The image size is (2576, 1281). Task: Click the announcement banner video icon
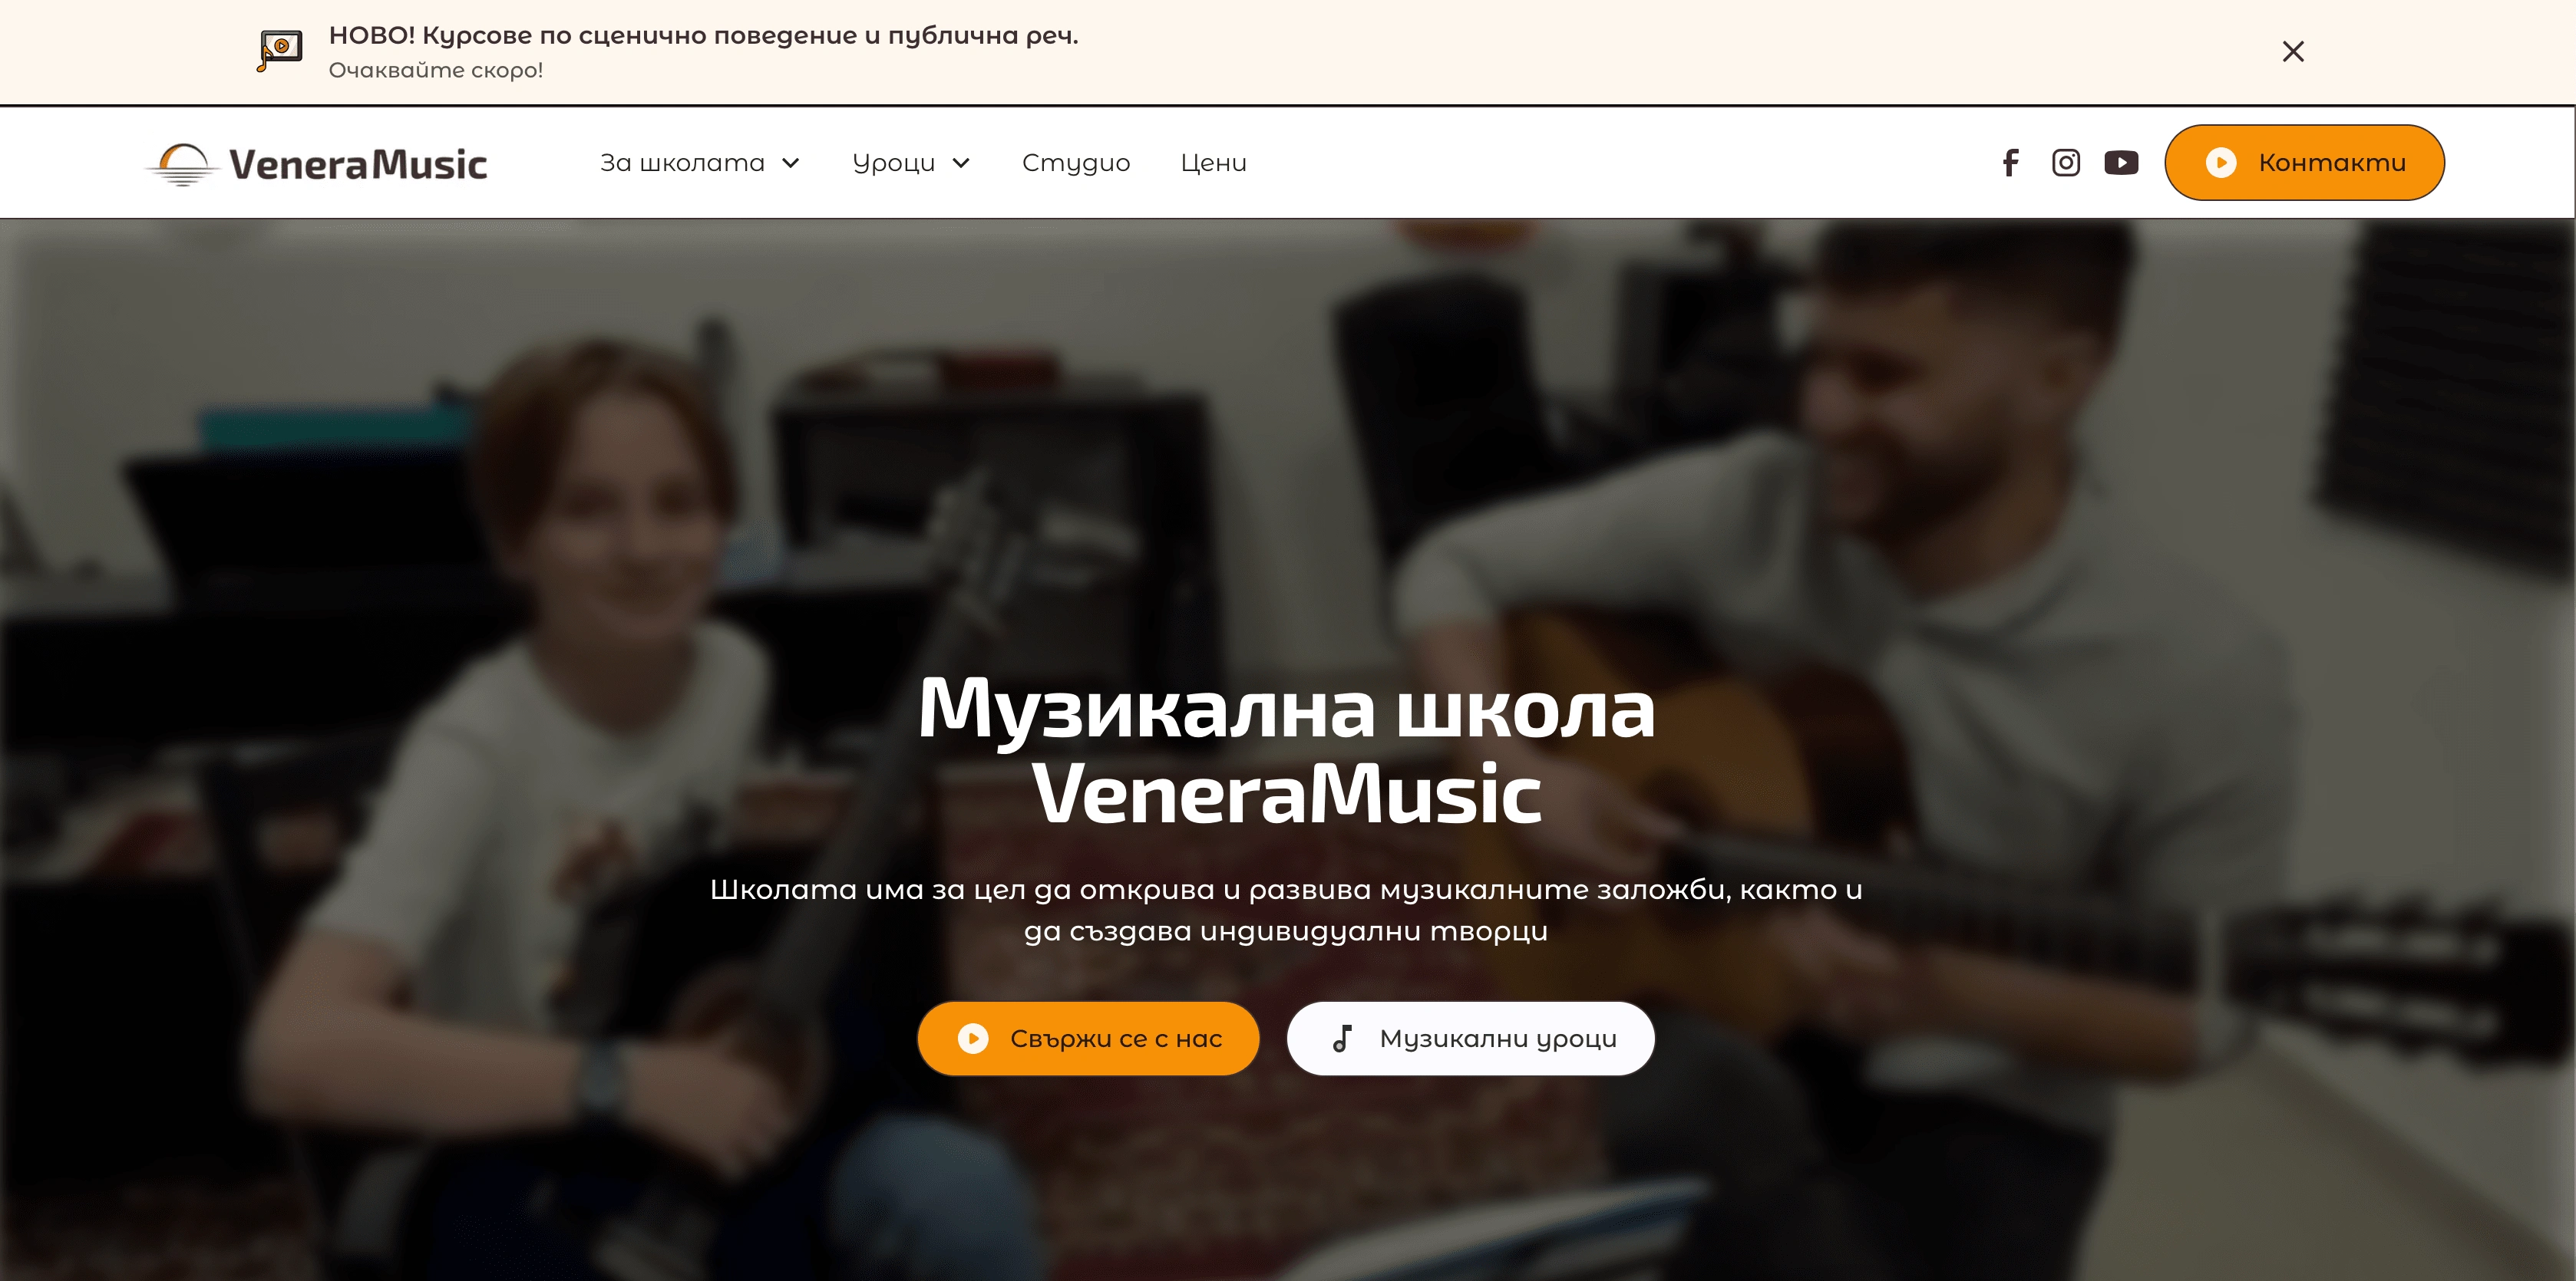(x=280, y=50)
